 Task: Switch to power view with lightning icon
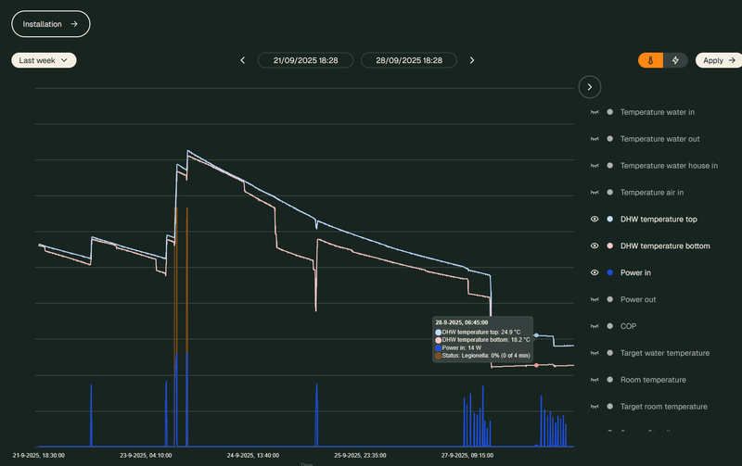[x=675, y=60]
